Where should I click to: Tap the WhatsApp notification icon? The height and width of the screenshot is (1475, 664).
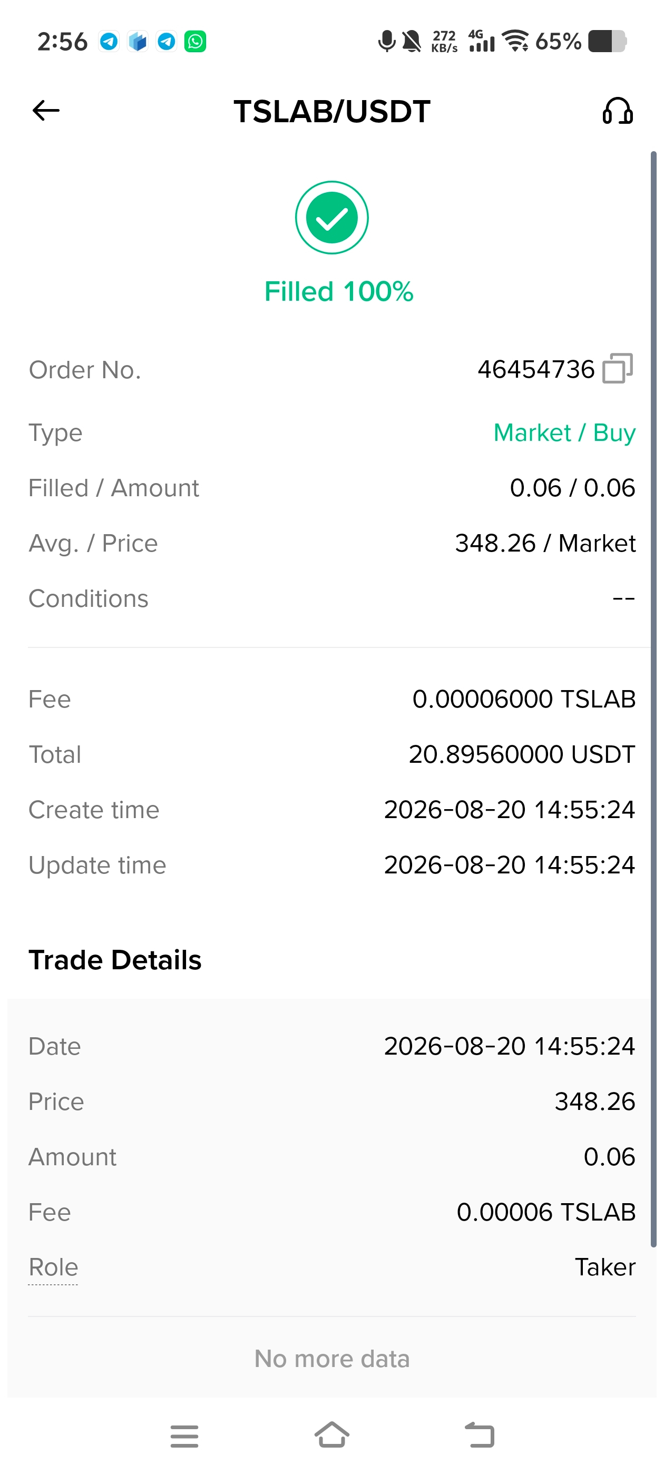pos(196,41)
